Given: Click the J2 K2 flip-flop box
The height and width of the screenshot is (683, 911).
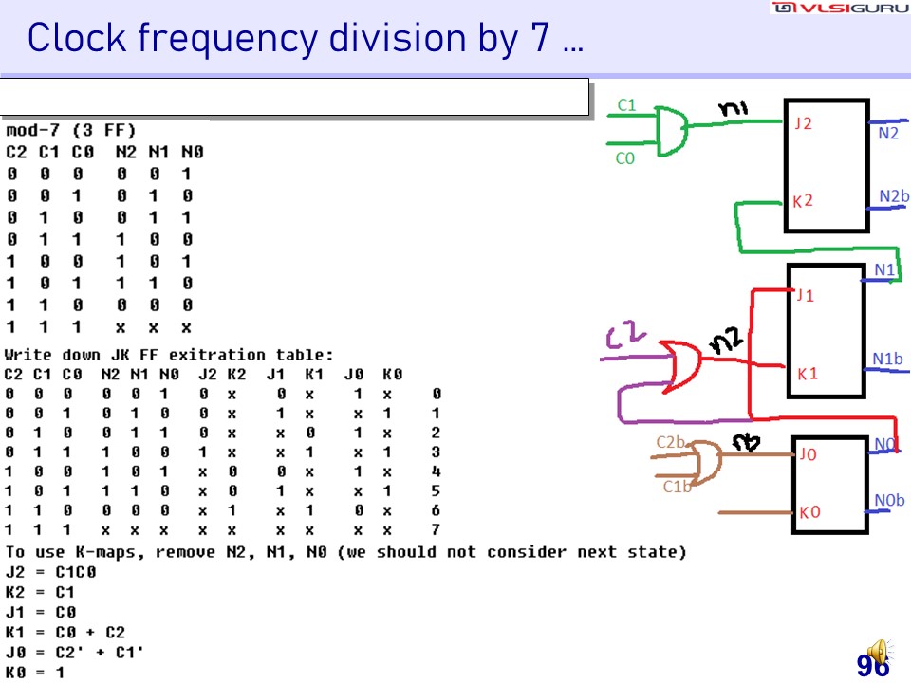Looking at the screenshot, I should coord(826,166).
